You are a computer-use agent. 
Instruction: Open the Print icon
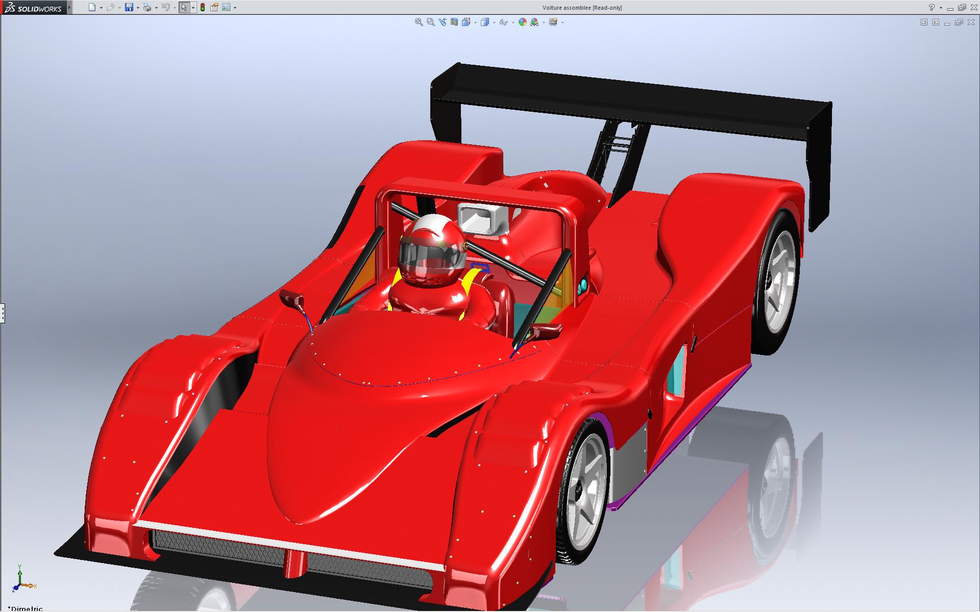(x=147, y=8)
